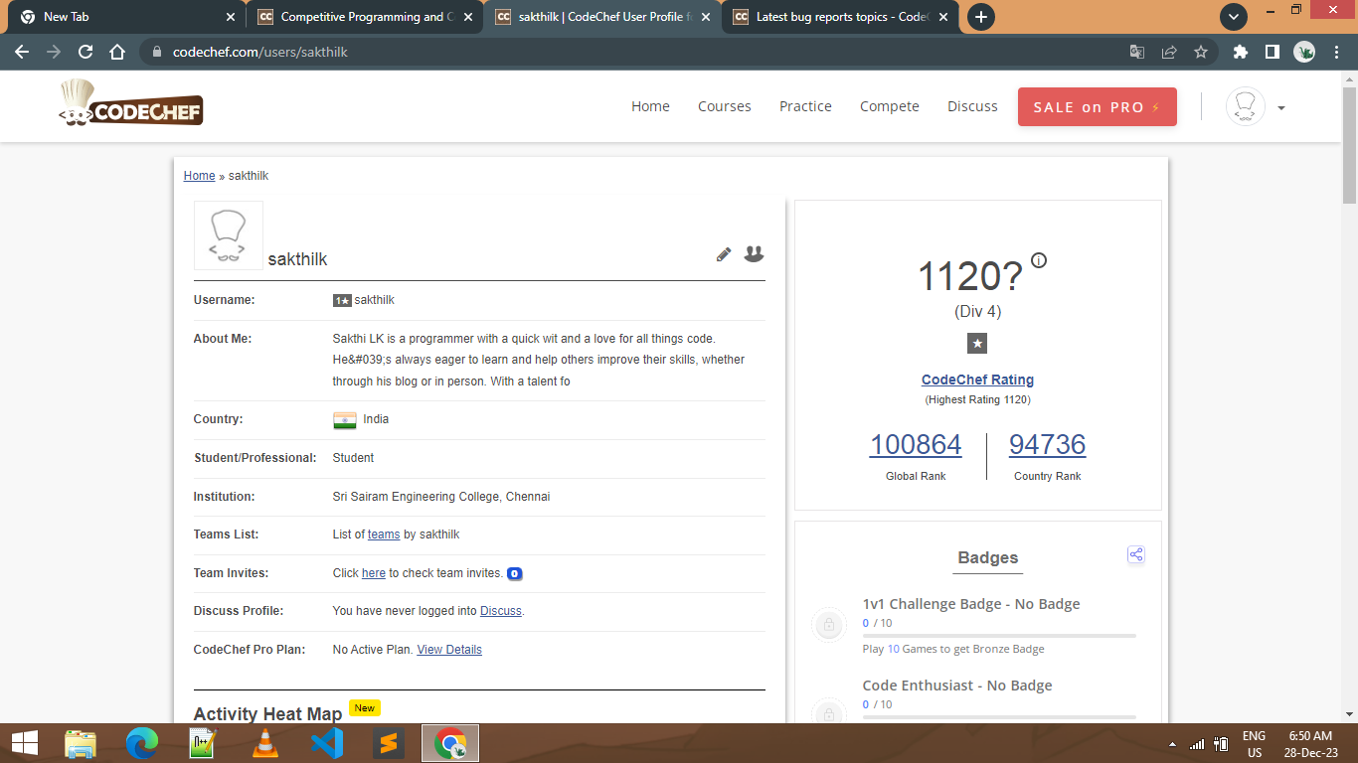Click the 1v1 Challenge Badge title
1358x763 pixels.
(x=971, y=604)
